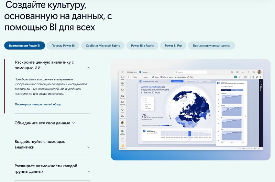
Task: Click the Get insights toolbar button
Action: click(180, 77)
